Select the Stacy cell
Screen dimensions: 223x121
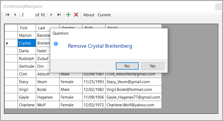pos(27,82)
